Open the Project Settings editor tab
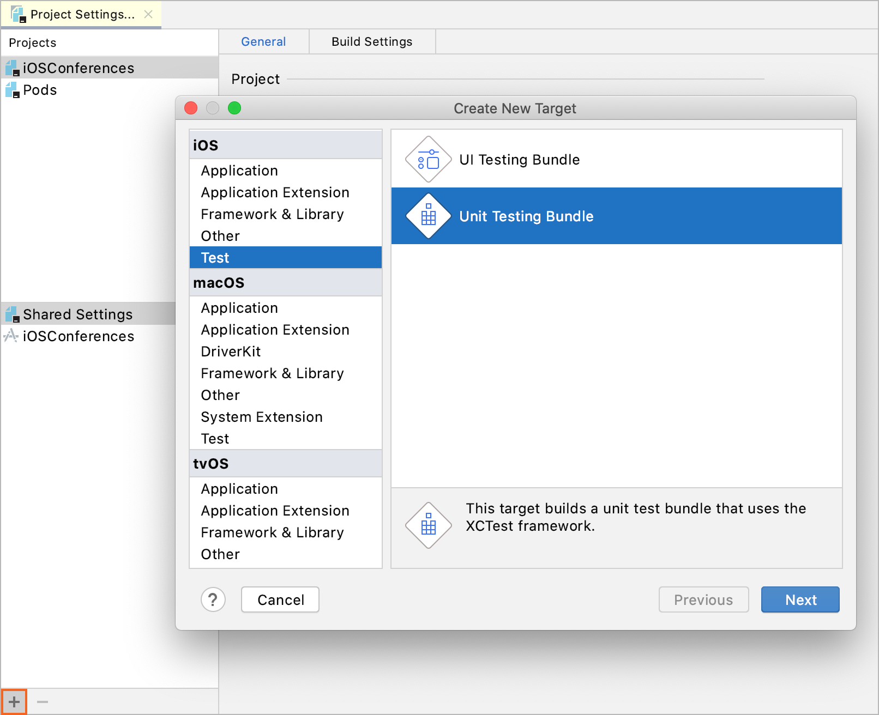The height and width of the screenshot is (715, 879). (81, 14)
